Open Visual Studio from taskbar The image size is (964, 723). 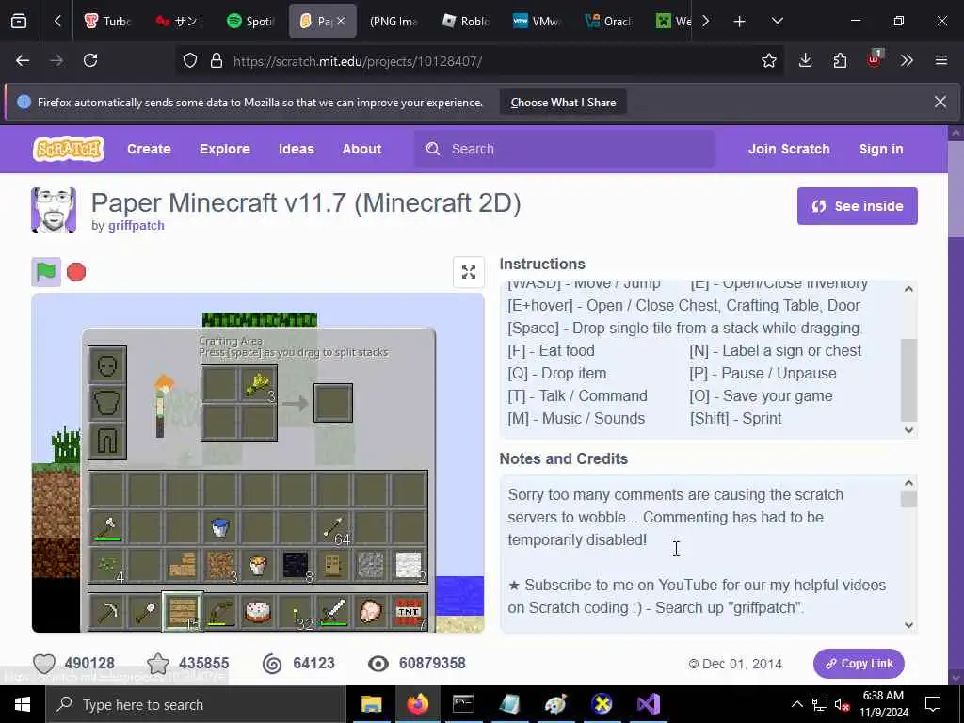point(648,704)
